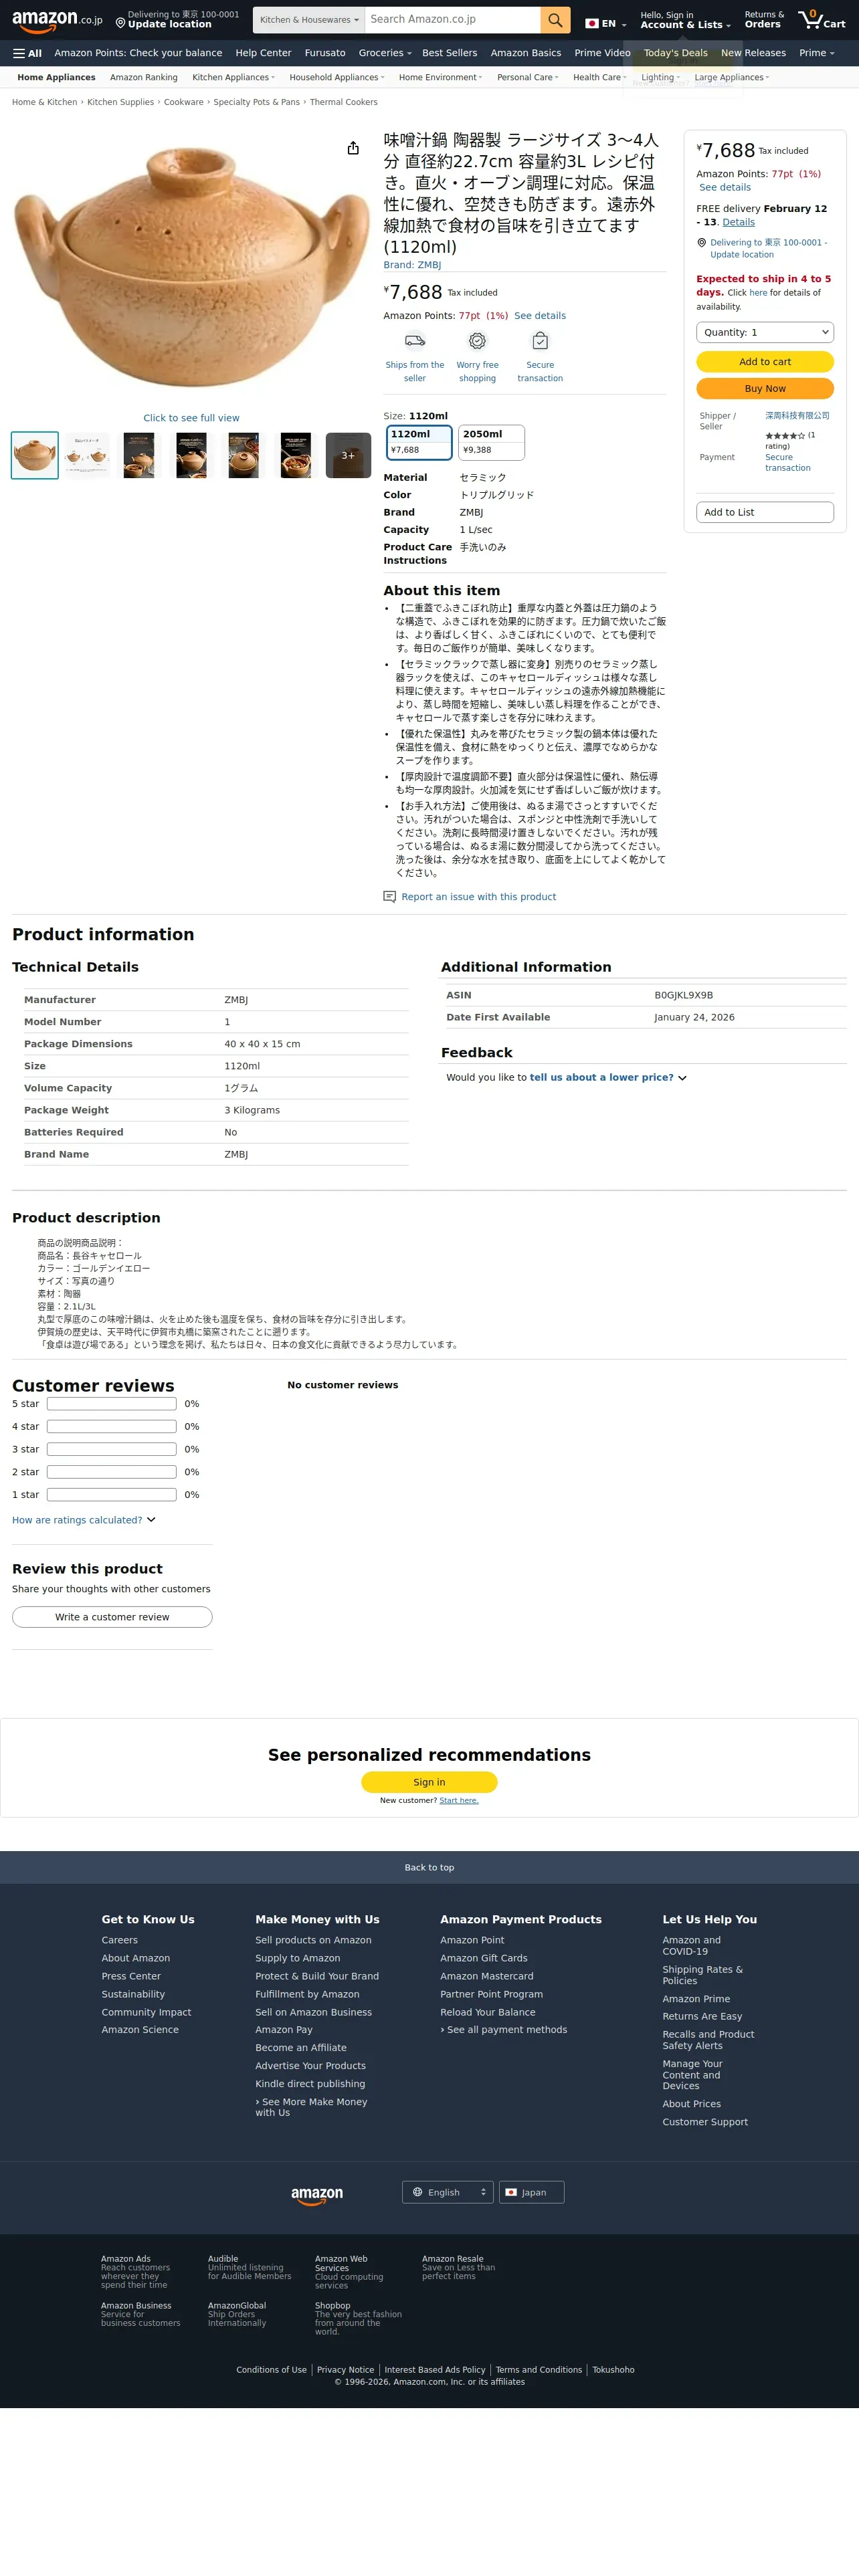The height and width of the screenshot is (2576, 859).
Task: Click the Ships from the seller icon
Action: [415, 341]
